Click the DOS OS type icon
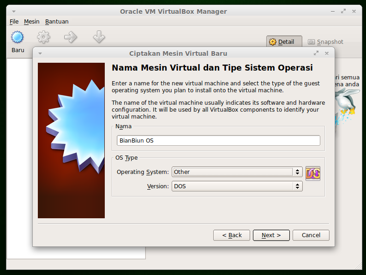The height and width of the screenshot is (275, 366). click(313, 173)
